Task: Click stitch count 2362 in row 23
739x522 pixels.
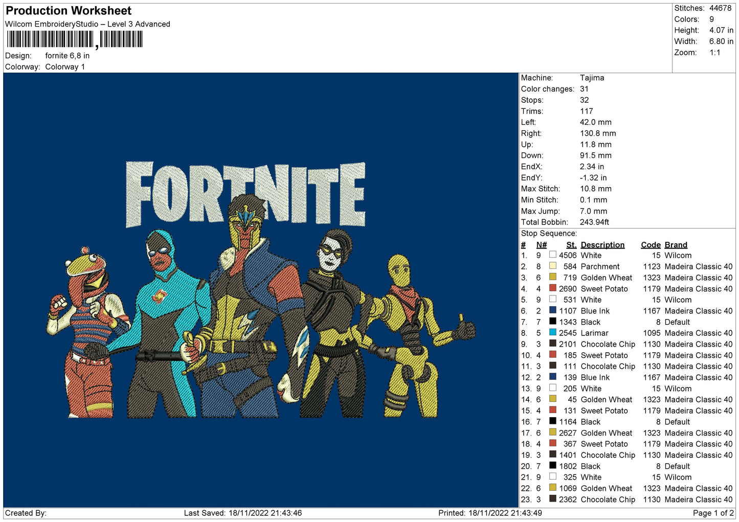Action: click(x=568, y=500)
